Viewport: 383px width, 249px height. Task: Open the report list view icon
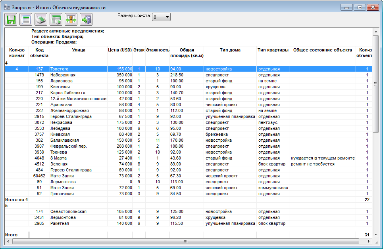pos(26,19)
